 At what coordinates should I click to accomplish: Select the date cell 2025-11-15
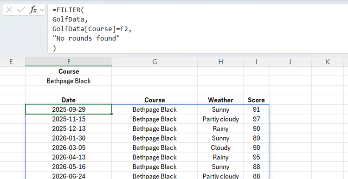coord(69,119)
